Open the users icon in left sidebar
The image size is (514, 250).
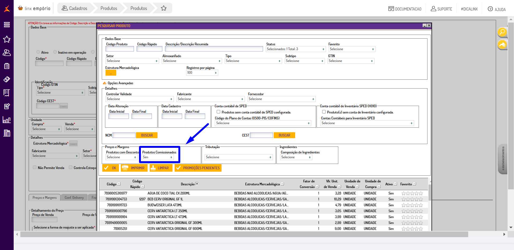point(7,53)
